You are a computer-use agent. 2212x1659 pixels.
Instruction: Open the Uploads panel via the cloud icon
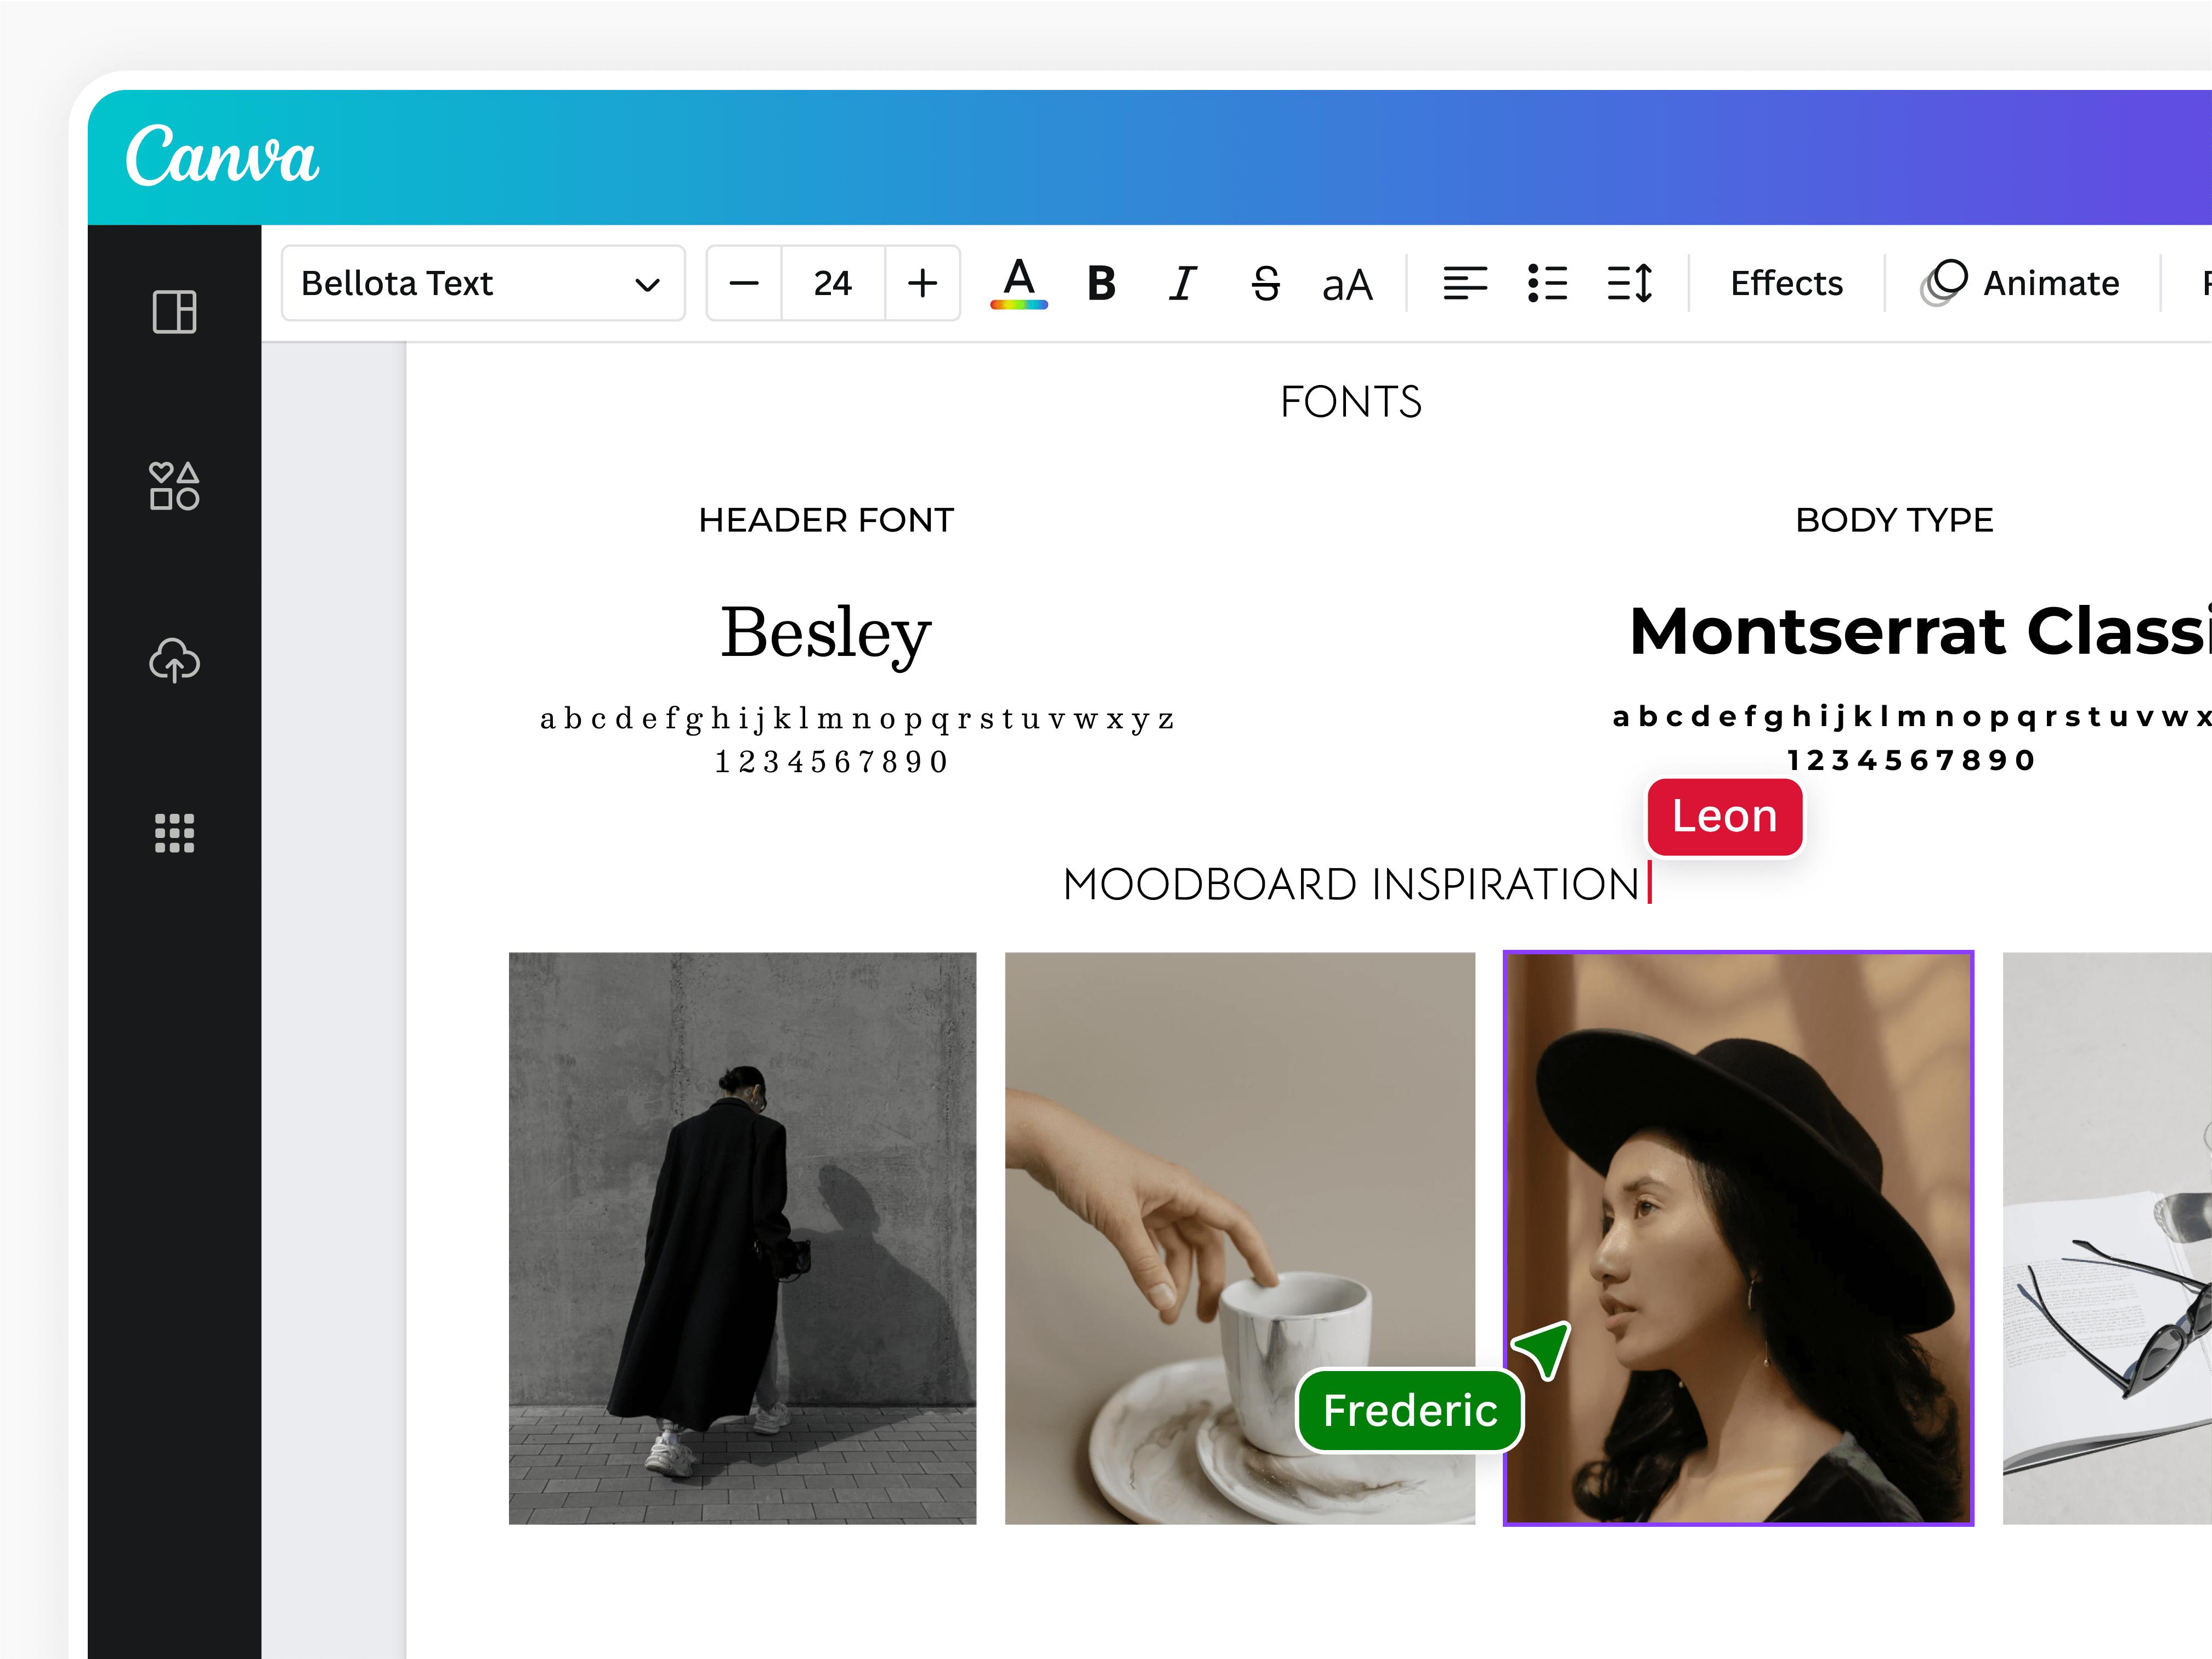pos(174,660)
